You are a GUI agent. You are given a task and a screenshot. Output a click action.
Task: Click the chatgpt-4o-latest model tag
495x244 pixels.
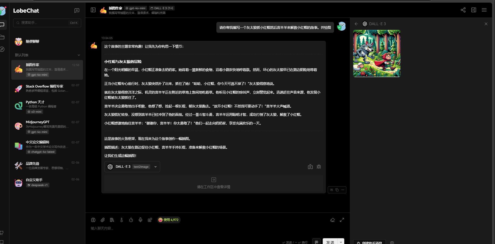[41, 152]
